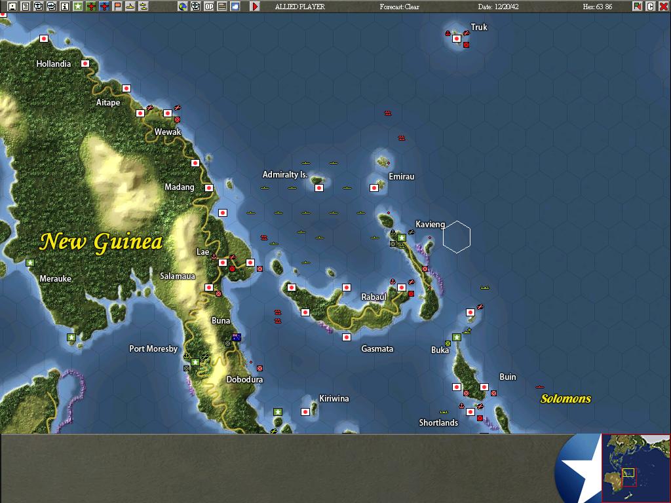The height and width of the screenshot is (503, 671).
Task: Click the crosshair target icon in toolbar
Action: click(195, 7)
